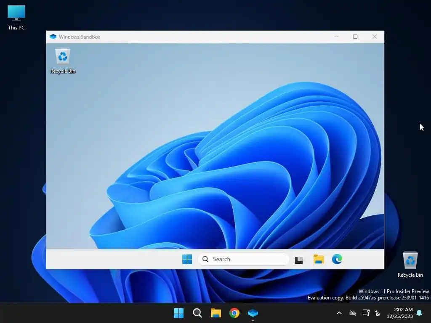The height and width of the screenshot is (323, 431).
Task: Open the notification bell icon
Action: (x=419, y=313)
